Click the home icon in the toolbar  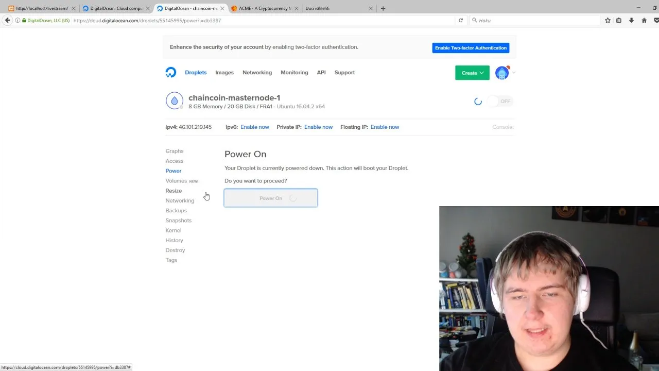pos(644,21)
